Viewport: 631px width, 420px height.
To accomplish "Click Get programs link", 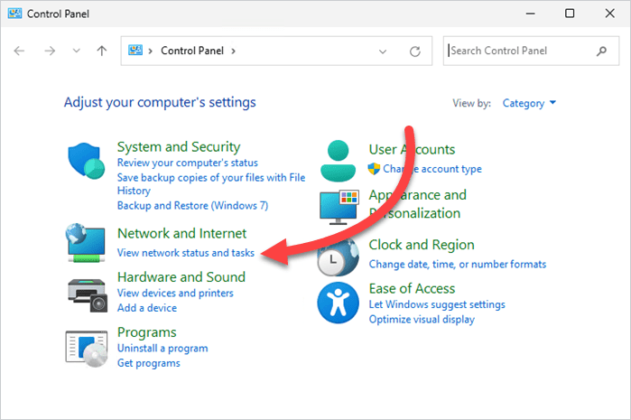I will (148, 363).
